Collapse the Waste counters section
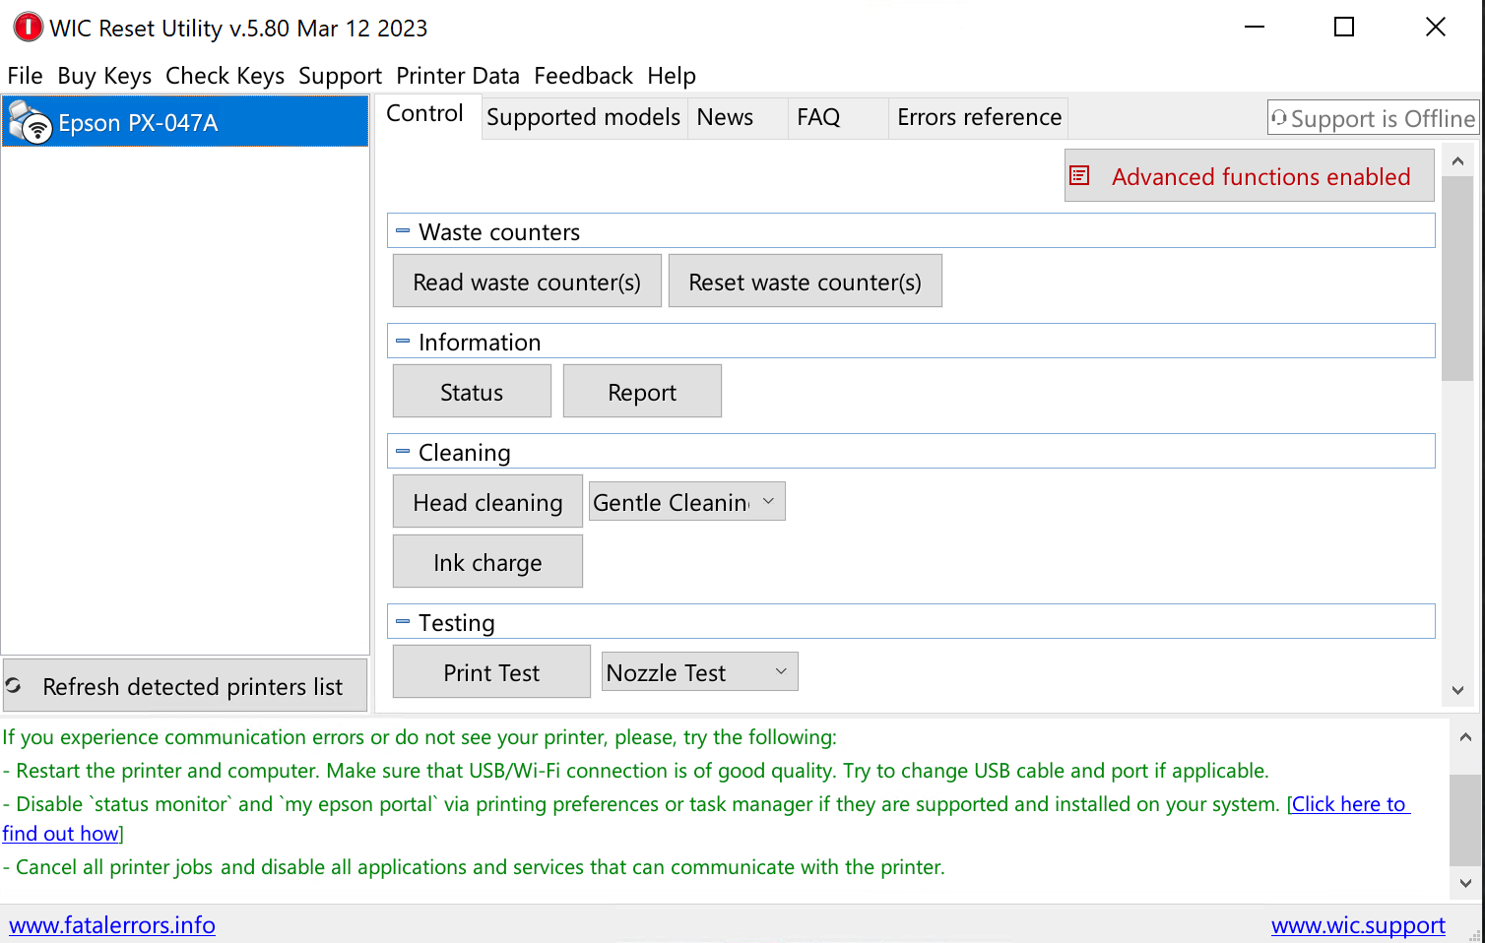 point(402,231)
